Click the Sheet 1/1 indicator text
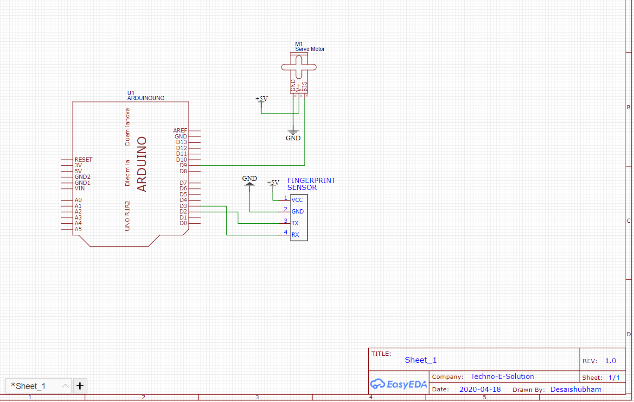 614,377
